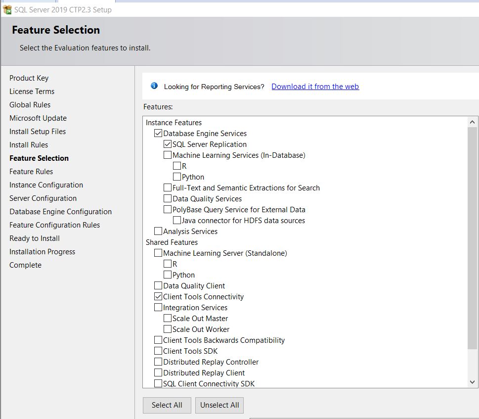This screenshot has width=479, height=419.
Task: Check Full-Text and Semantic Extractions for Search
Action: tap(168, 188)
